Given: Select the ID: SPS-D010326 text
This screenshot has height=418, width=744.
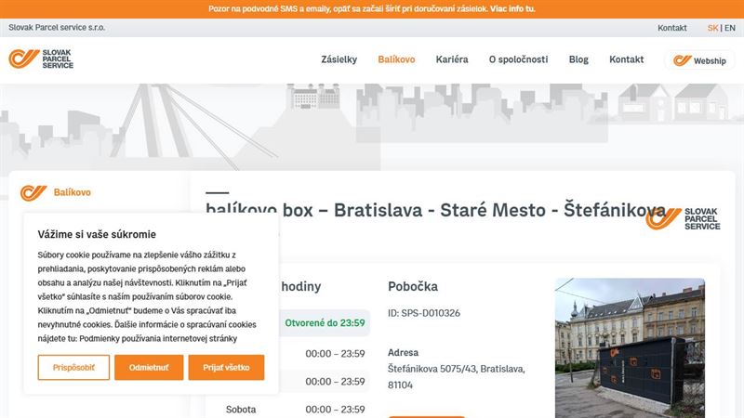Looking at the screenshot, I should [424, 313].
